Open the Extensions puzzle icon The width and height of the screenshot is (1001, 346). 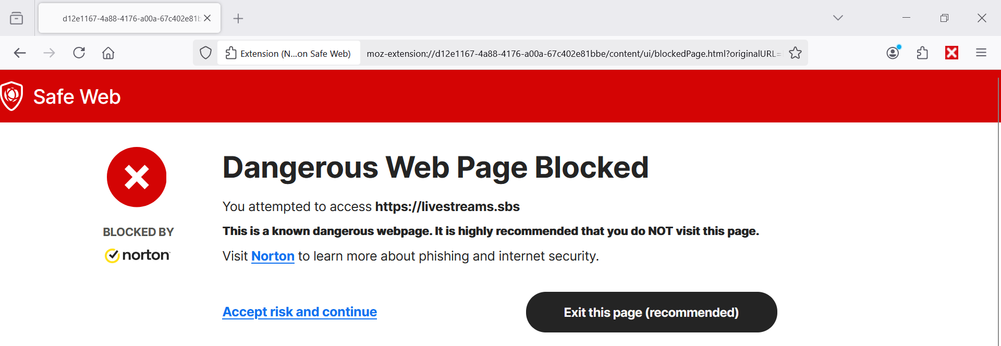tap(922, 53)
